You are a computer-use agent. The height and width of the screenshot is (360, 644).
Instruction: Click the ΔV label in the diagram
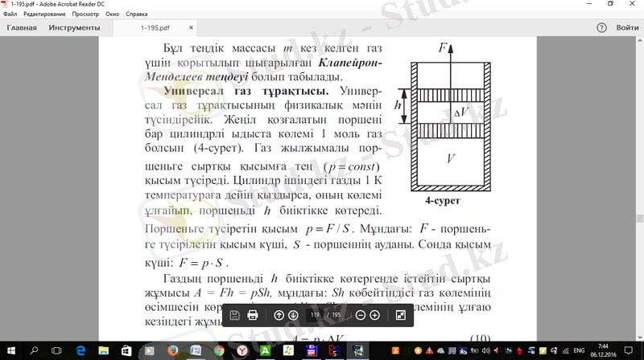click(461, 112)
